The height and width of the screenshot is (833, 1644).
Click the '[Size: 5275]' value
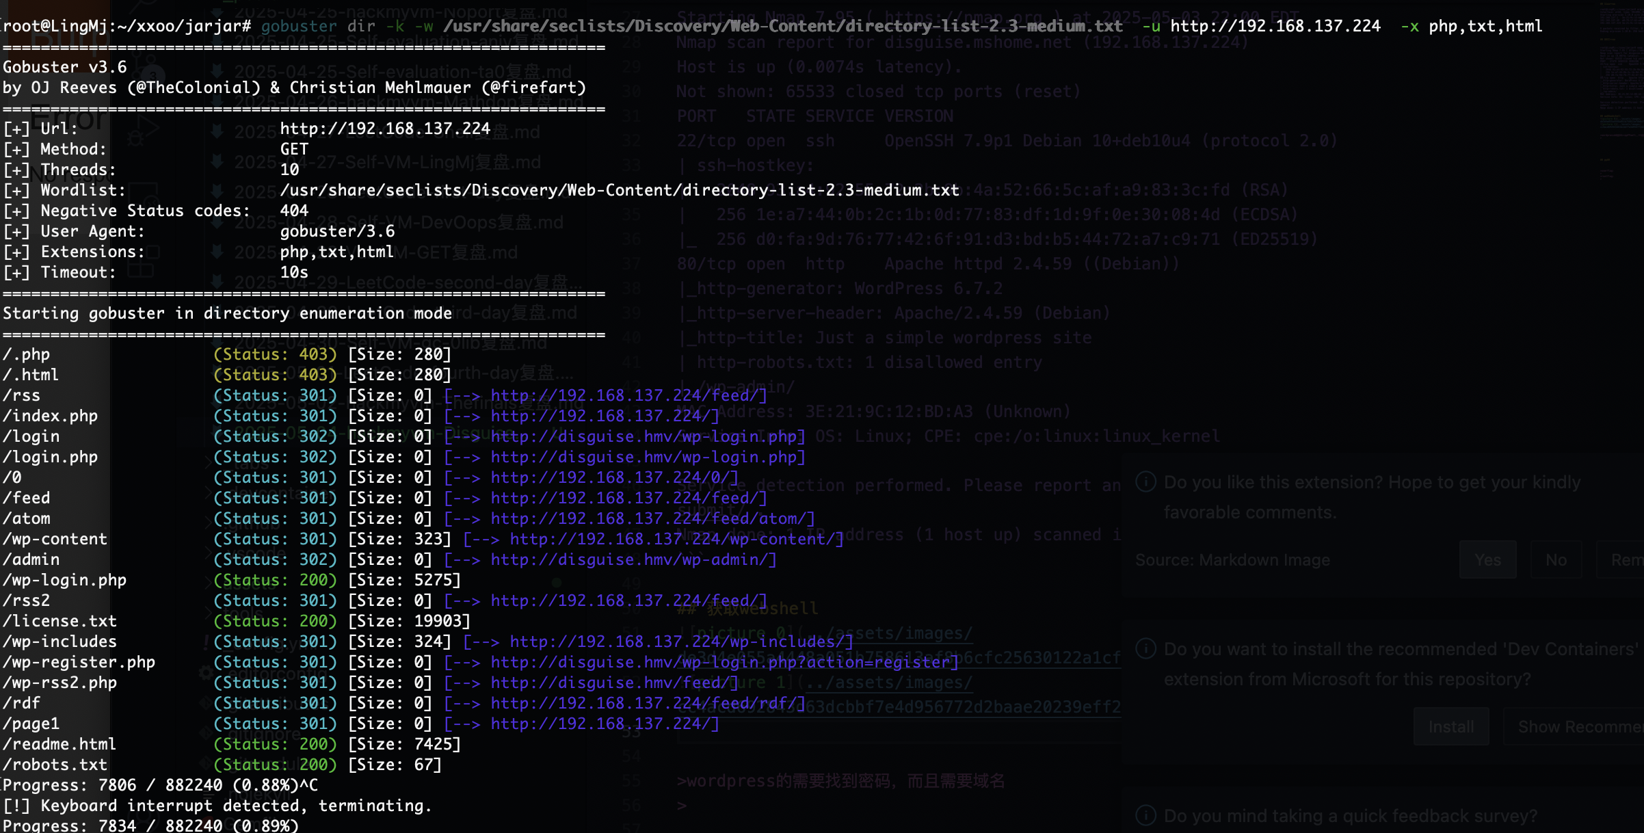tap(404, 580)
